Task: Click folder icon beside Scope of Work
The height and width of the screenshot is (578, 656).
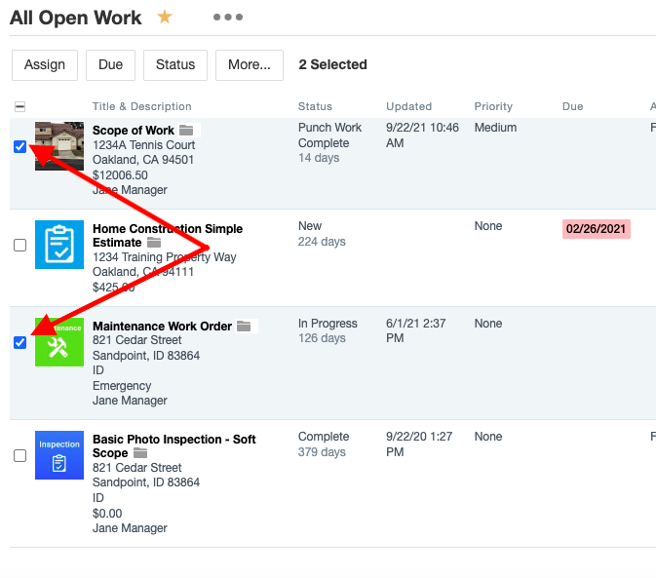Action: (x=186, y=131)
